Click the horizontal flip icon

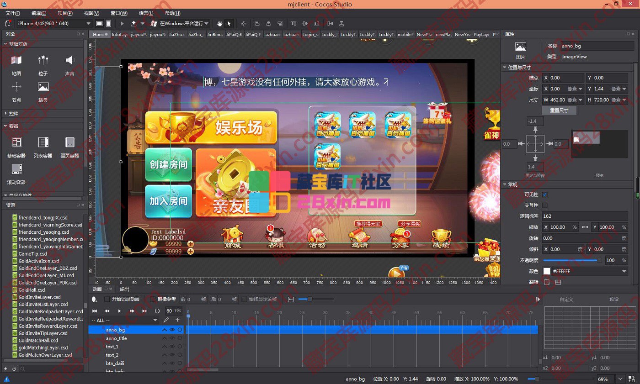point(547,282)
